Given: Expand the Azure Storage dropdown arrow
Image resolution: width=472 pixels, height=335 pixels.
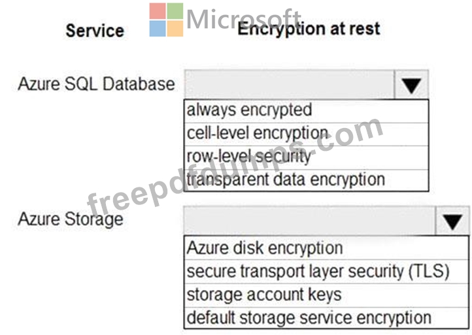Looking at the screenshot, I should 452,221.
